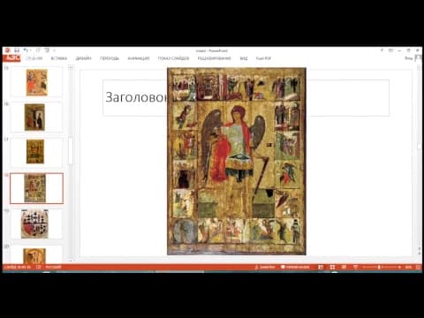Image resolution: width=424 pixels, height=318 pixels.
Task: Open the Foxit PDF tab
Action: (263, 58)
